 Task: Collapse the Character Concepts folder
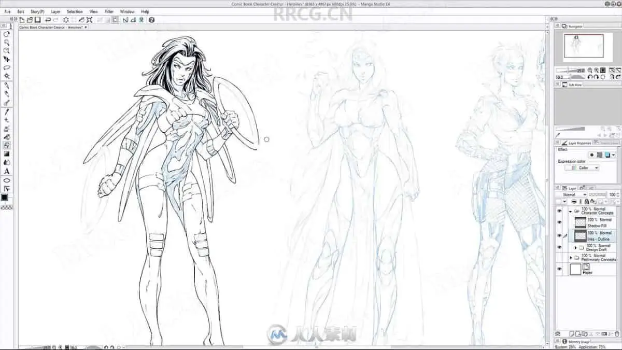(571, 211)
